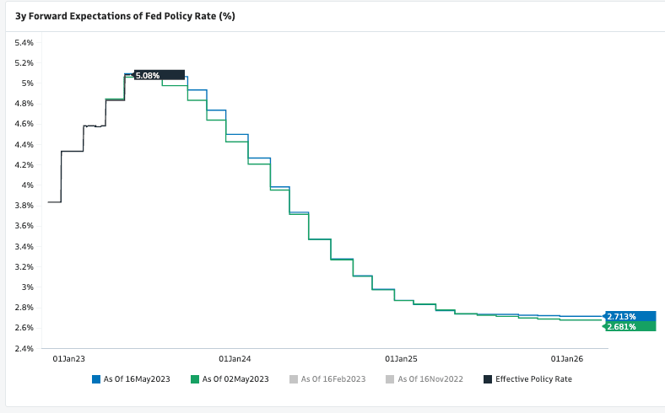Click the 2.713% end-of-line value tag
665x413 pixels.
622,316
